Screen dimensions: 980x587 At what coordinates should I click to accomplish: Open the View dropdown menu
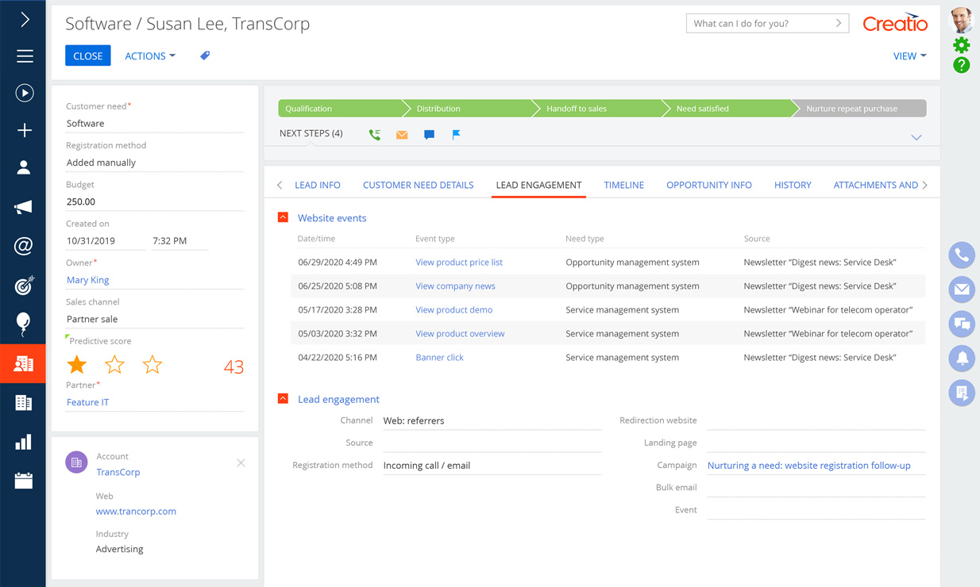tap(909, 56)
